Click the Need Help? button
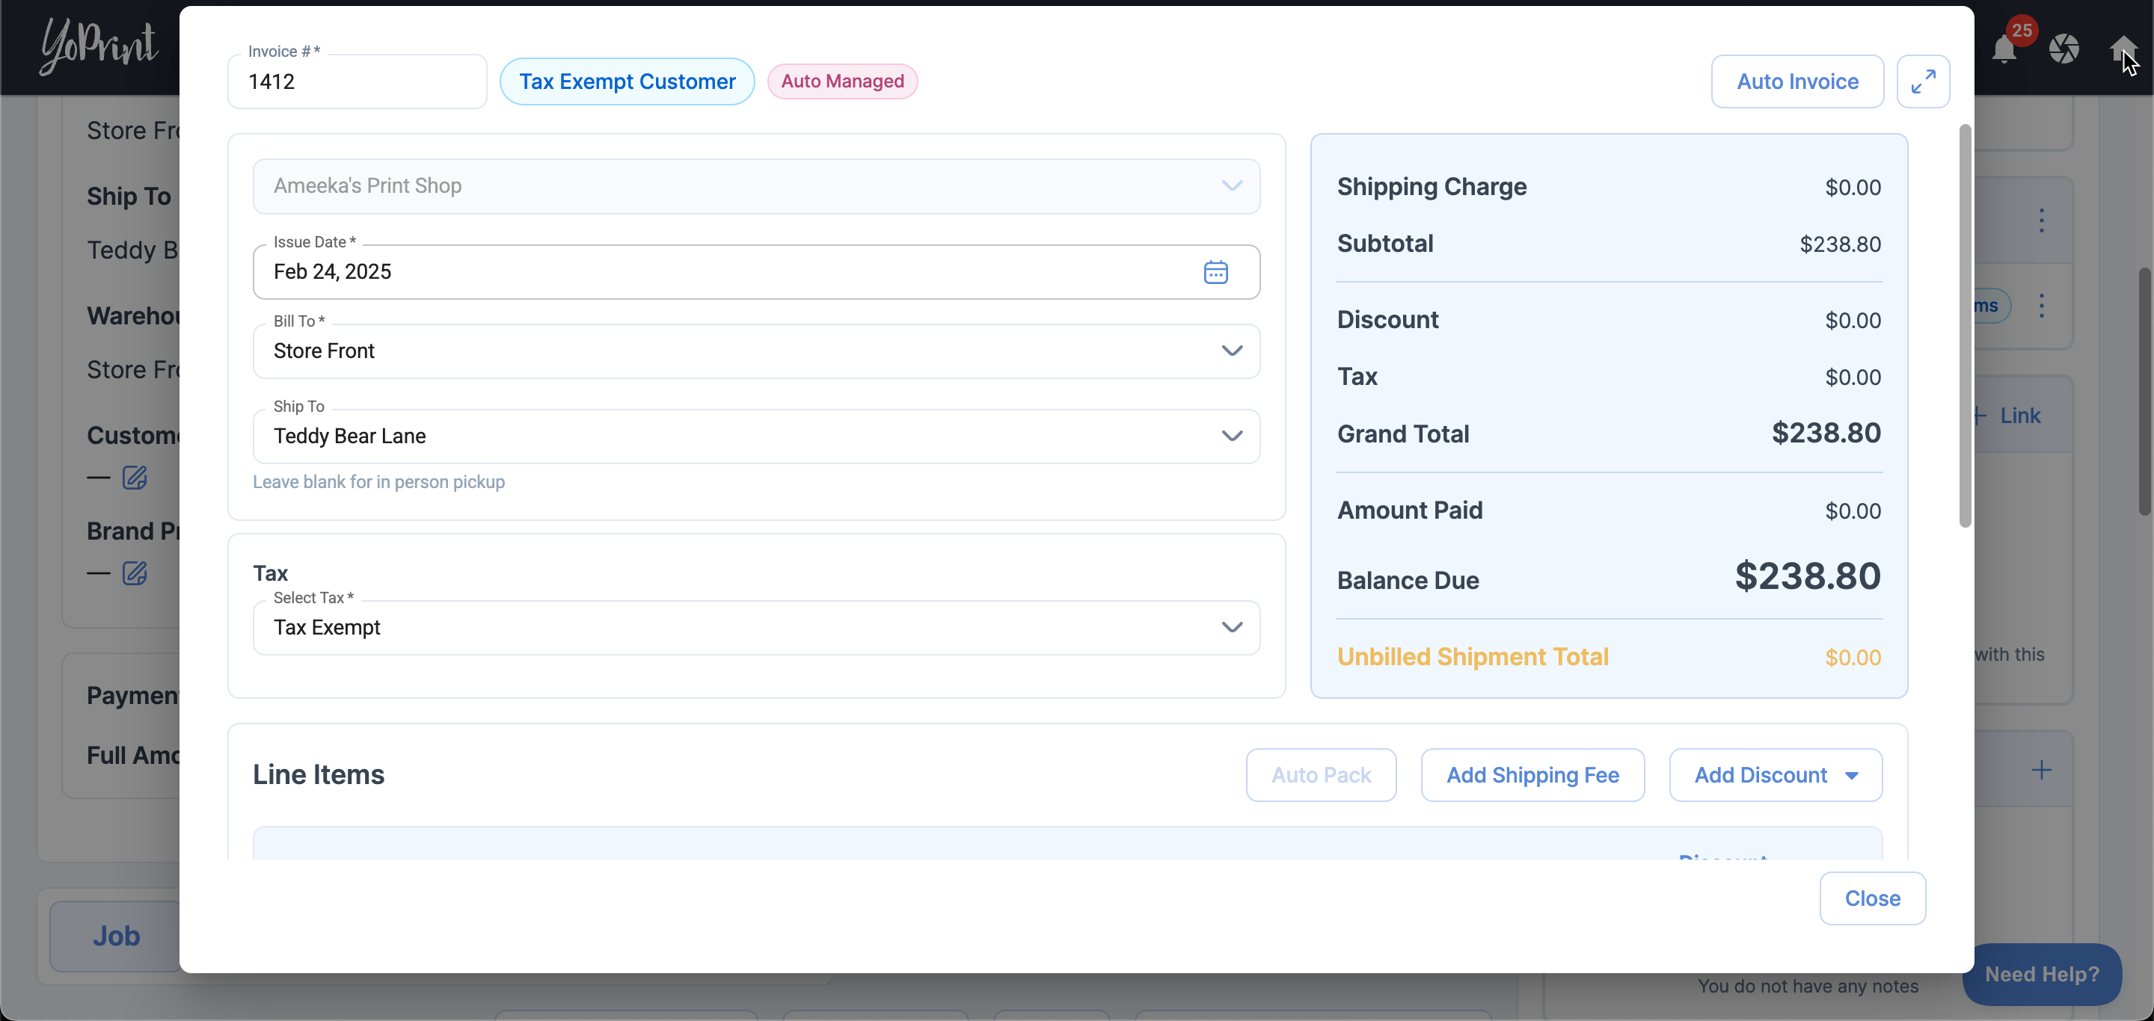The height and width of the screenshot is (1021, 2154). click(2041, 973)
